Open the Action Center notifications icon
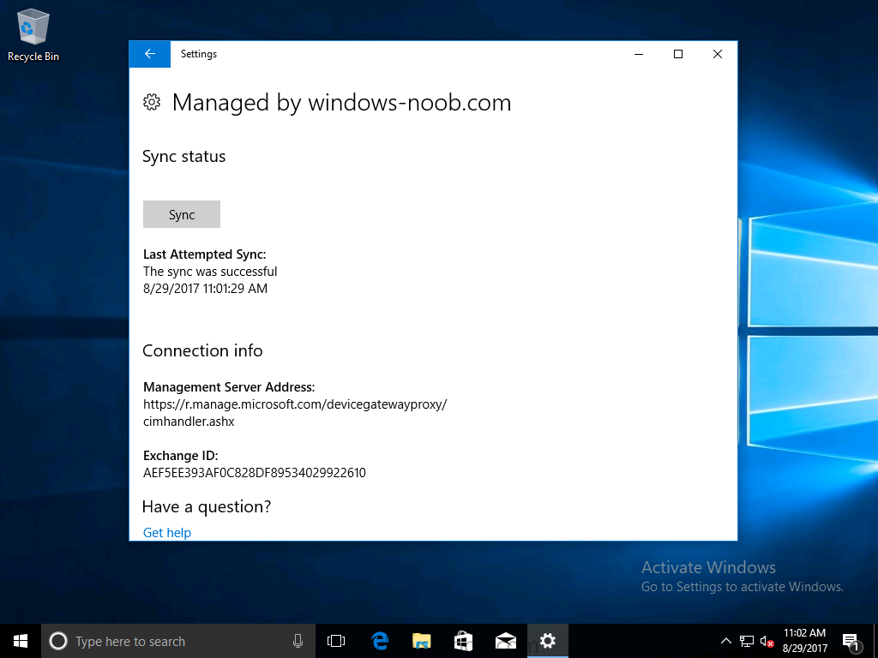Viewport: 878px width, 658px height. click(x=851, y=641)
